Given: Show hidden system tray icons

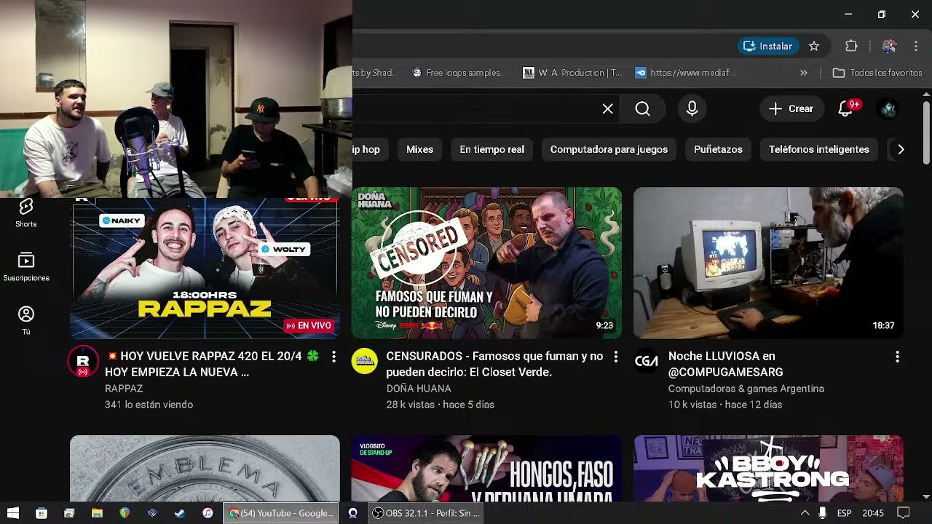Looking at the screenshot, I should click(805, 513).
